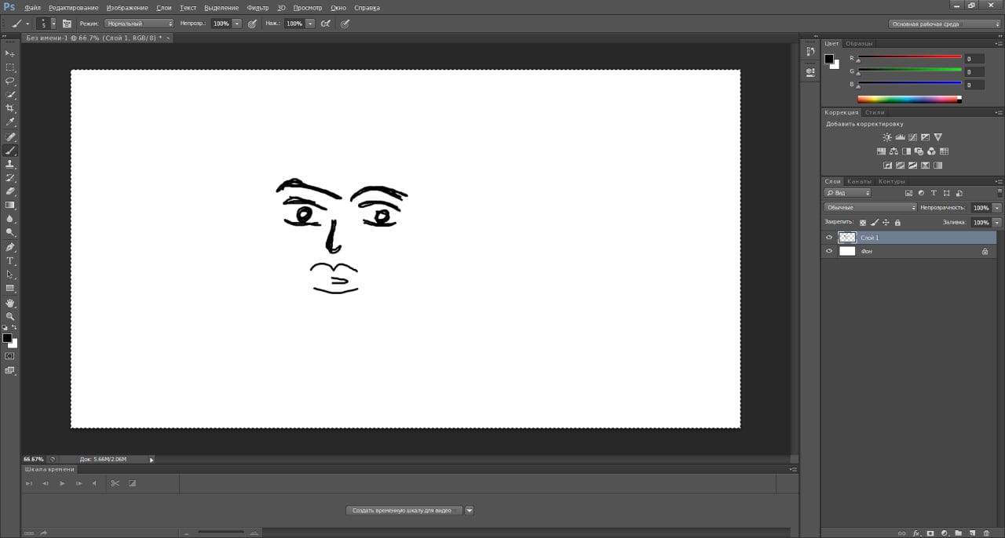Select the Spot Healing Brush tool
This screenshot has width=1005, height=538.
[10, 136]
